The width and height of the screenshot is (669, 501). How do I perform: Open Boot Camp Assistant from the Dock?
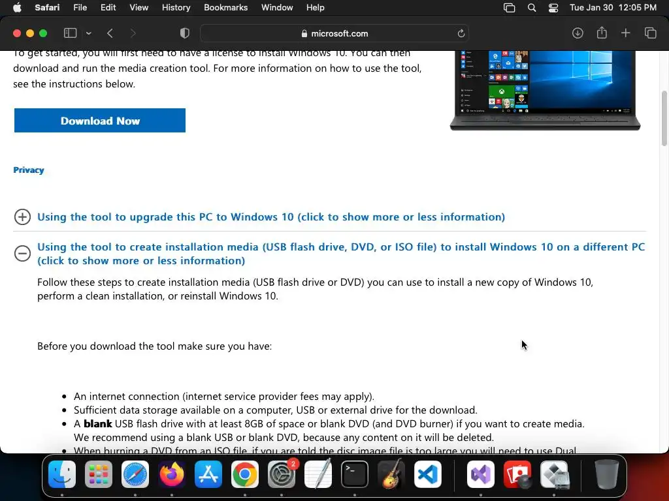coord(554,474)
